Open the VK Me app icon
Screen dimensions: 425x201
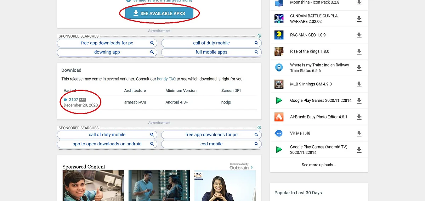(279, 133)
